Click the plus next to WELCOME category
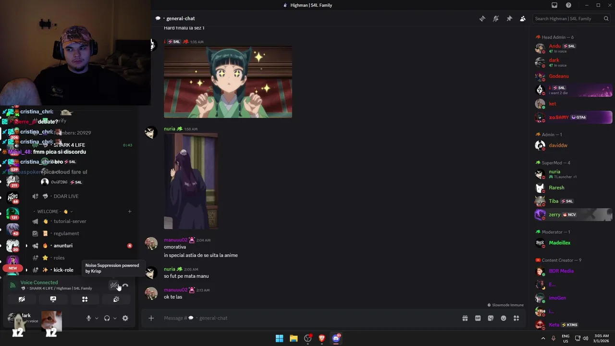The width and height of the screenshot is (615, 346). pos(129,211)
